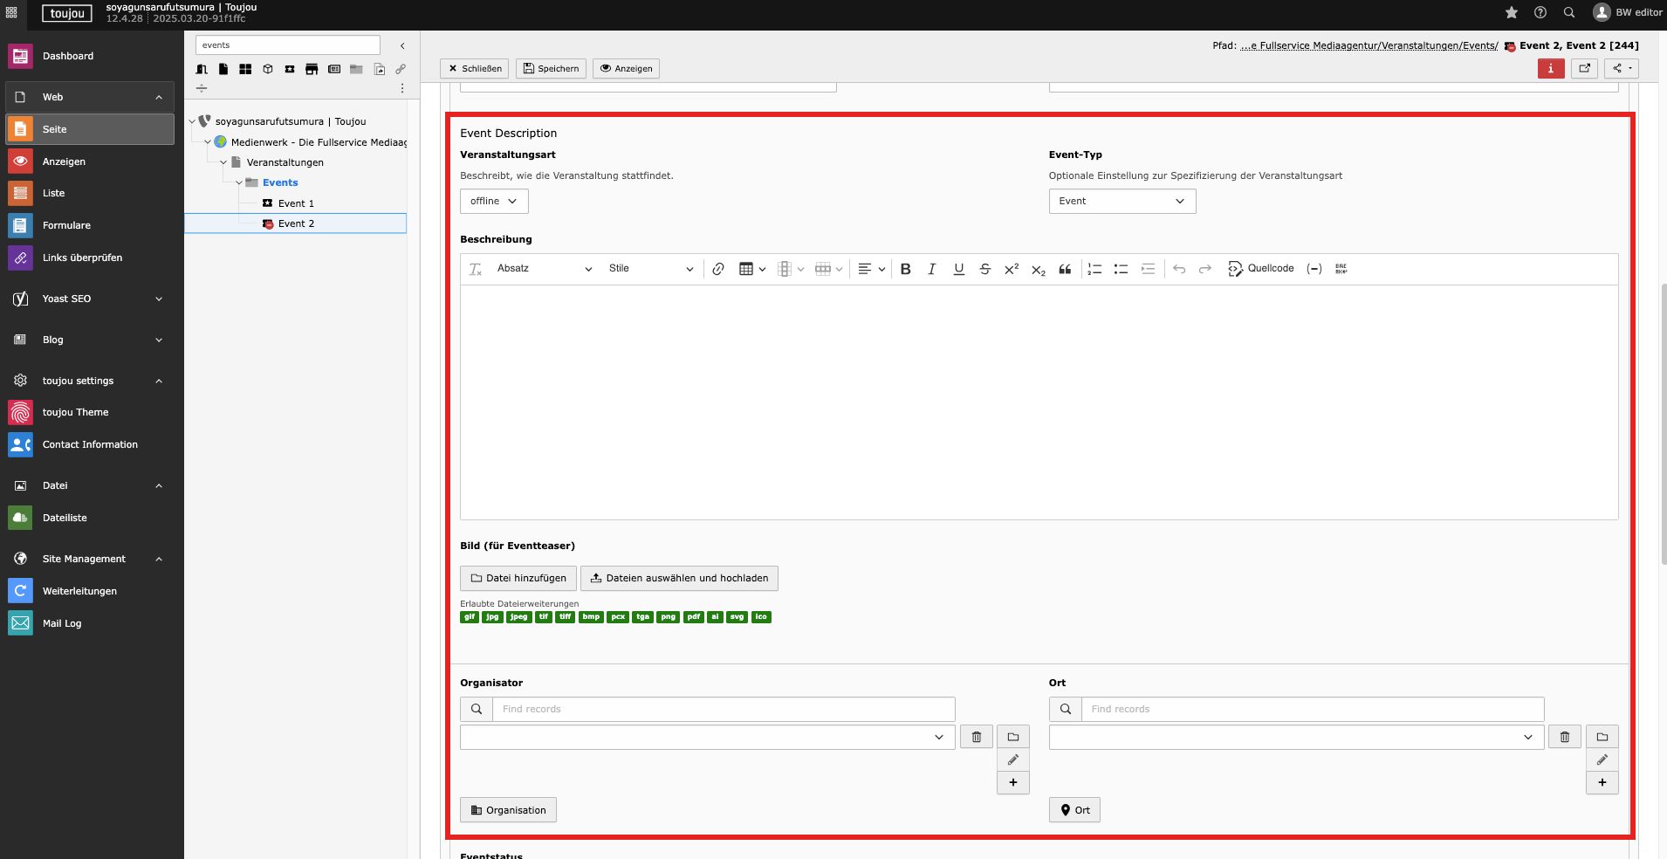Toggle bold formatting in Beschreibung editor
Screen dimensions: 1667x859
tap(905, 269)
